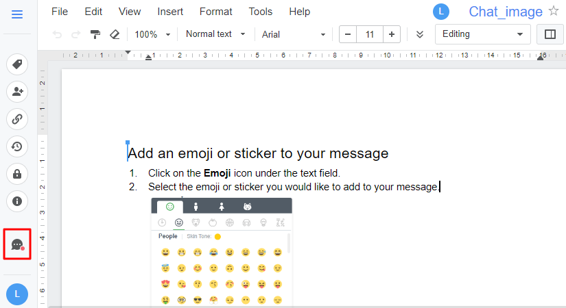Click the link icon in the left sidebar
This screenshot has height=308, width=566.
pyautogui.click(x=17, y=119)
